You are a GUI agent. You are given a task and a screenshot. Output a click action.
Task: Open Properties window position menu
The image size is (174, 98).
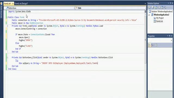pyautogui.click(x=167, y=36)
